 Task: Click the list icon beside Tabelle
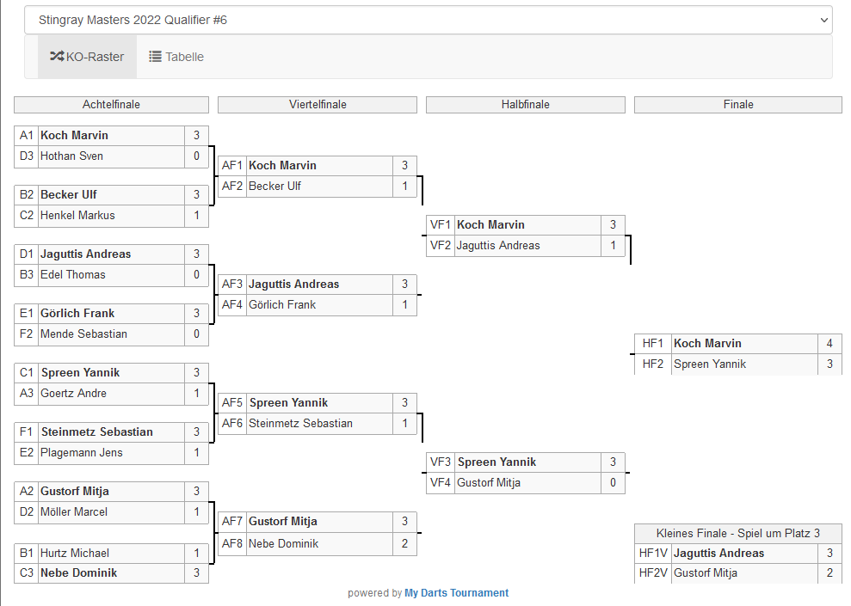[x=155, y=57]
